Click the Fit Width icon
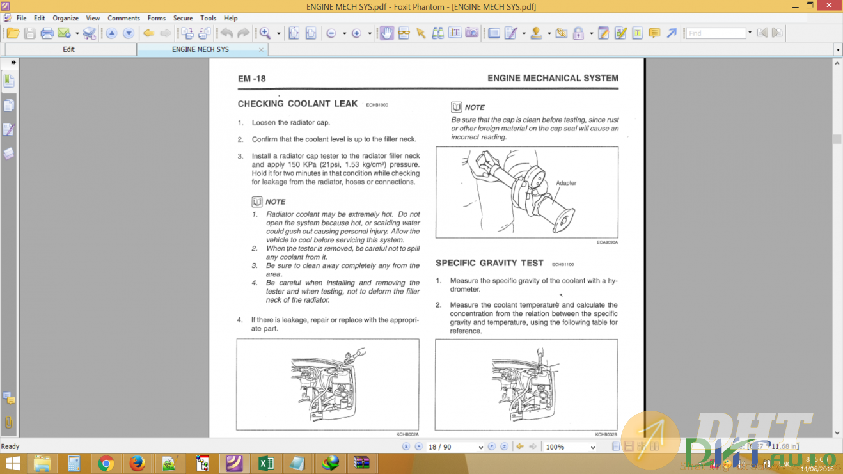Image resolution: width=843 pixels, height=474 pixels. (x=311, y=33)
